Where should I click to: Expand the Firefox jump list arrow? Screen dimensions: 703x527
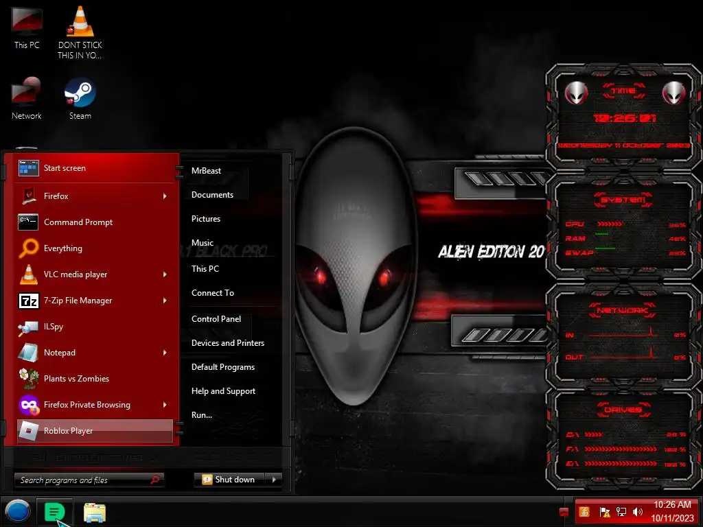click(165, 196)
